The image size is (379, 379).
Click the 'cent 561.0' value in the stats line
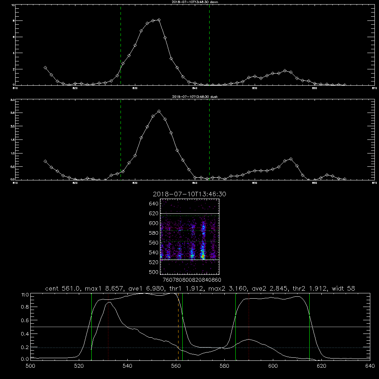coord(63,288)
